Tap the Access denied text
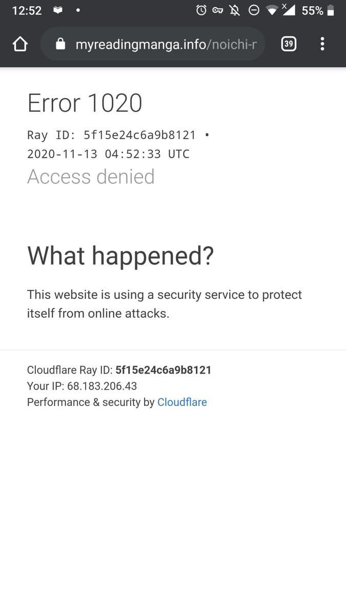Image resolution: width=346 pixels, height=615 pixels. tap(91, 177)
